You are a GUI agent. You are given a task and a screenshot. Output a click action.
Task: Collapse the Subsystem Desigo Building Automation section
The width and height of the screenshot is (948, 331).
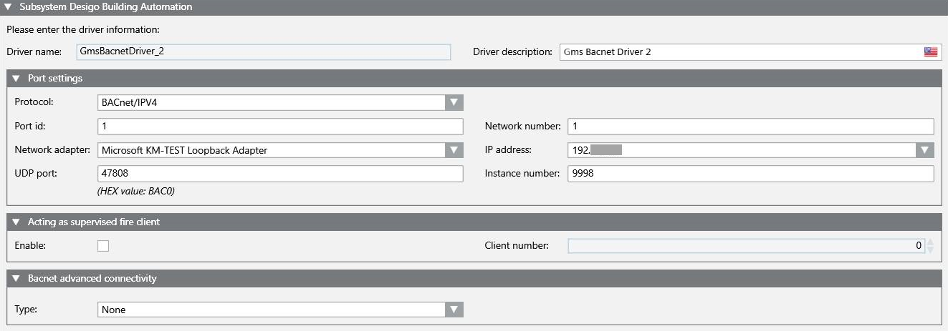click(x=8, y=7)
